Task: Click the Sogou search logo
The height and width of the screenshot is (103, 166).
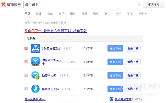Action: [11, 5]
